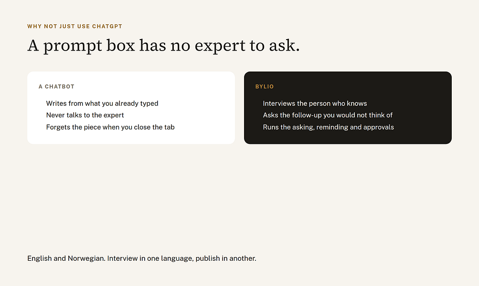
Task: Click 'Never talks to the expert' line
Action: coord(85,115)
